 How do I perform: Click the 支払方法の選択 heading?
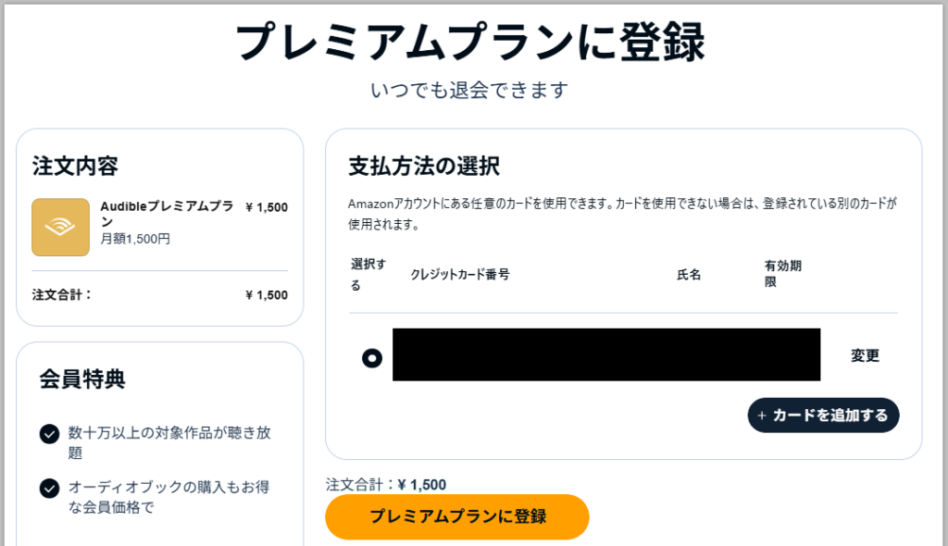pyautogui.click(x=423, y=167)
